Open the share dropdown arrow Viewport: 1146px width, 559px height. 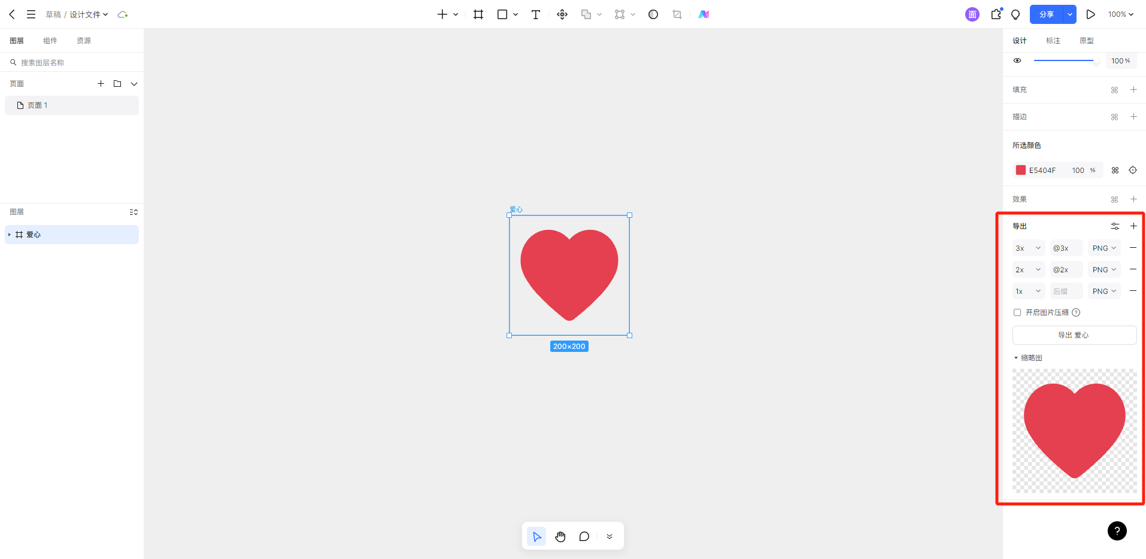pyautogui.click(x=1069, y=14)
